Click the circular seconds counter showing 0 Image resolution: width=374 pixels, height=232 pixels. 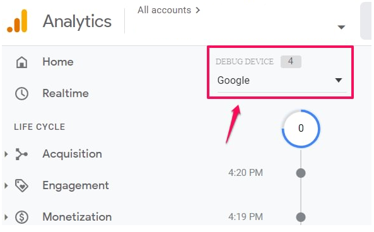point(301,129)
